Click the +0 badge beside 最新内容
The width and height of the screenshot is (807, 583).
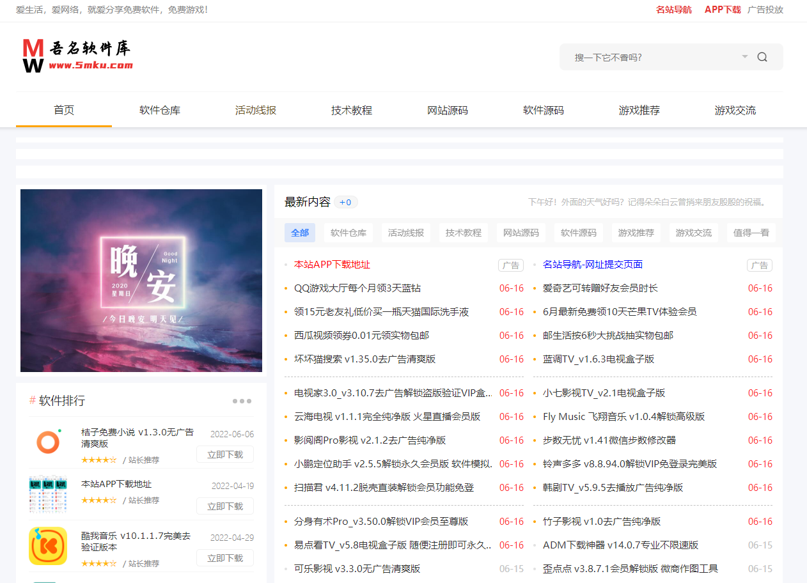pos(345,202)
